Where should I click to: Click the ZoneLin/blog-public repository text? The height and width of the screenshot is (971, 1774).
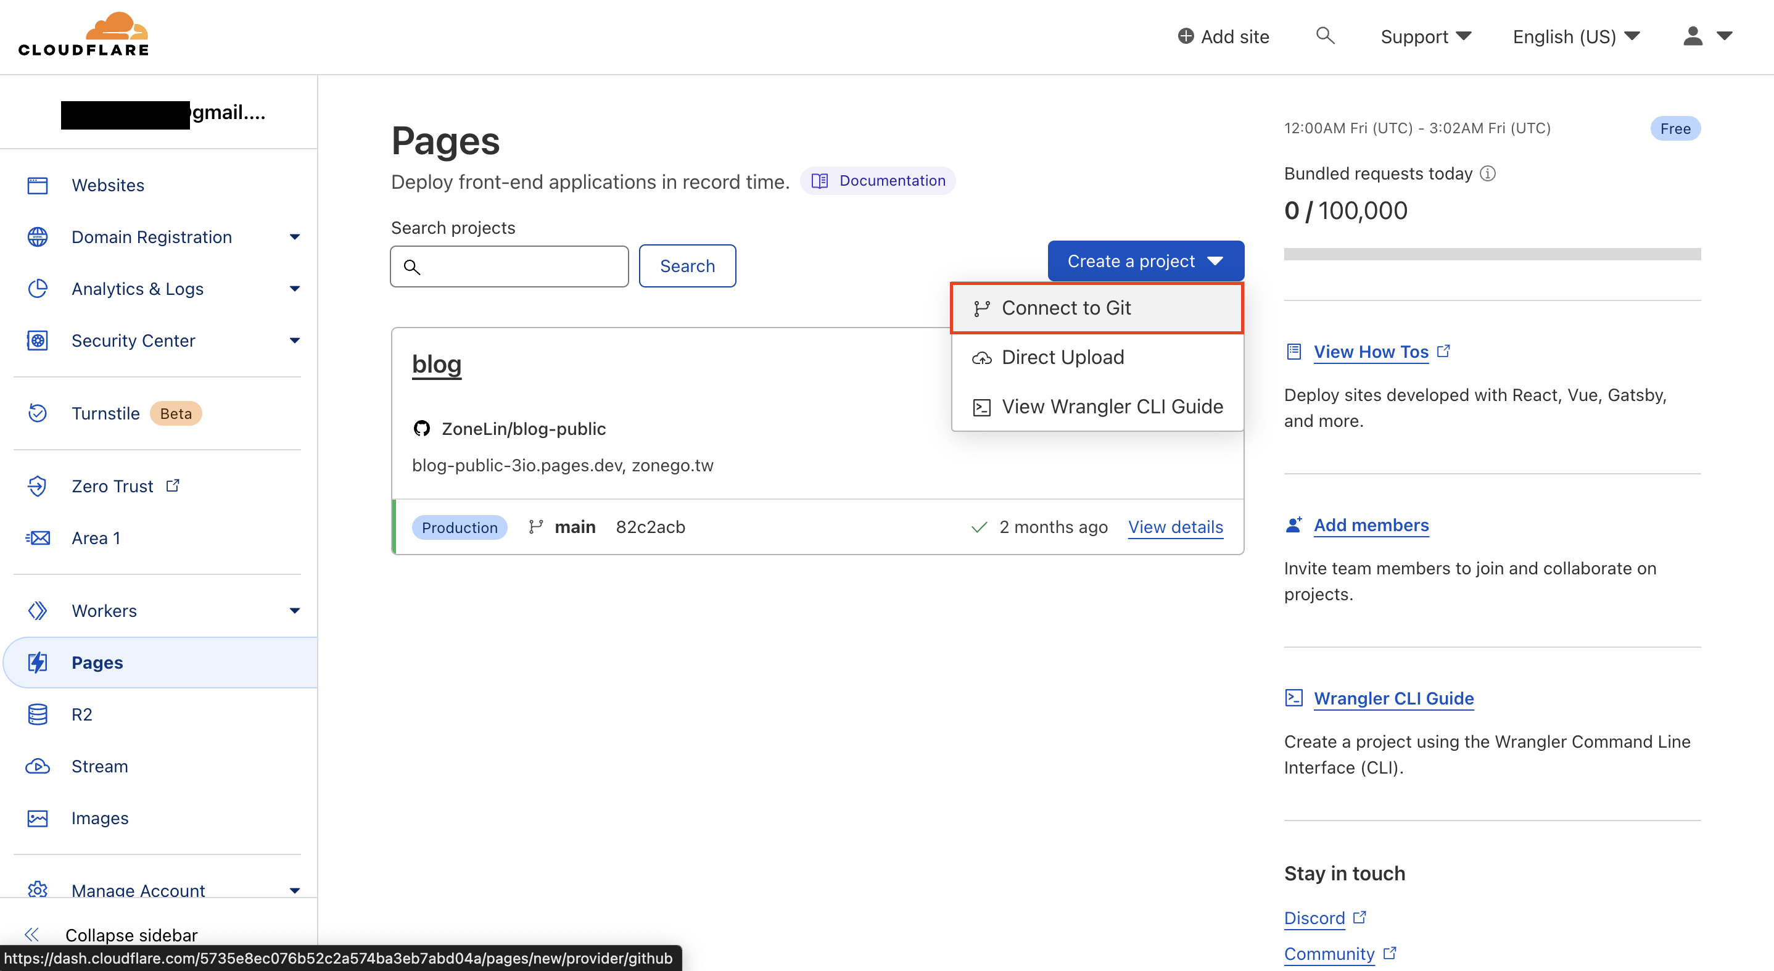(524, 428)
